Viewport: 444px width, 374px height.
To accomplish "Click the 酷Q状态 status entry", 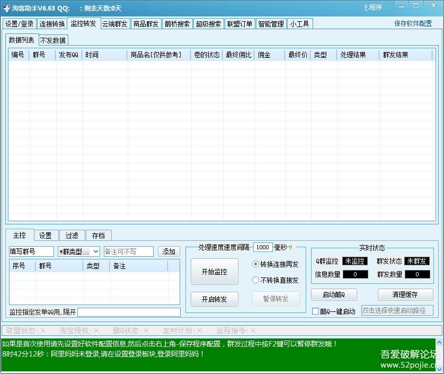I will 130,330.
